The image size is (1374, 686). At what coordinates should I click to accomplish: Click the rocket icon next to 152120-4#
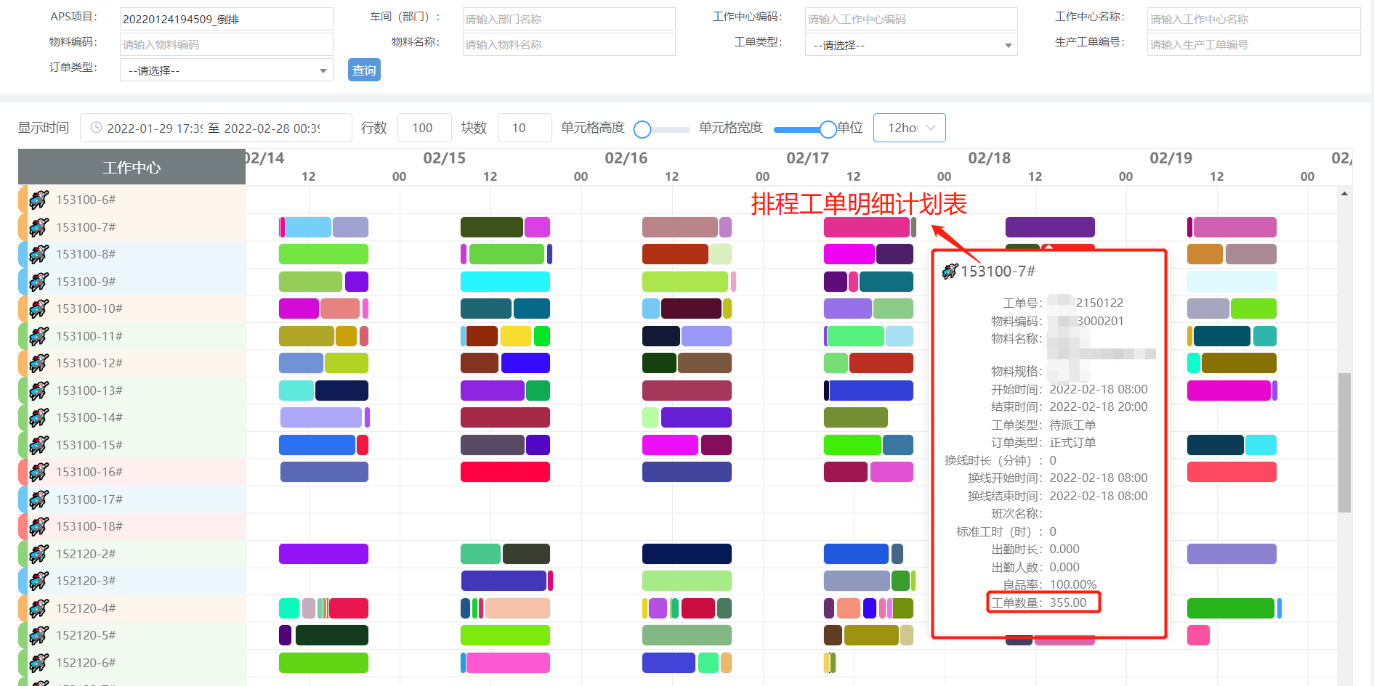[x=39, y=608]
